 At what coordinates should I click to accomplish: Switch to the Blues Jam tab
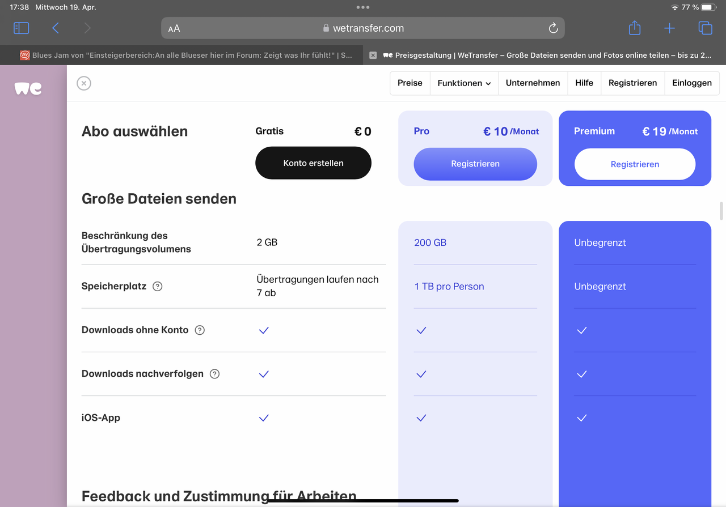point(181,55)
